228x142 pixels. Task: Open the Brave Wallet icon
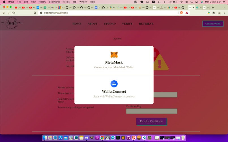pyautogui.click(x=219, y=13)
